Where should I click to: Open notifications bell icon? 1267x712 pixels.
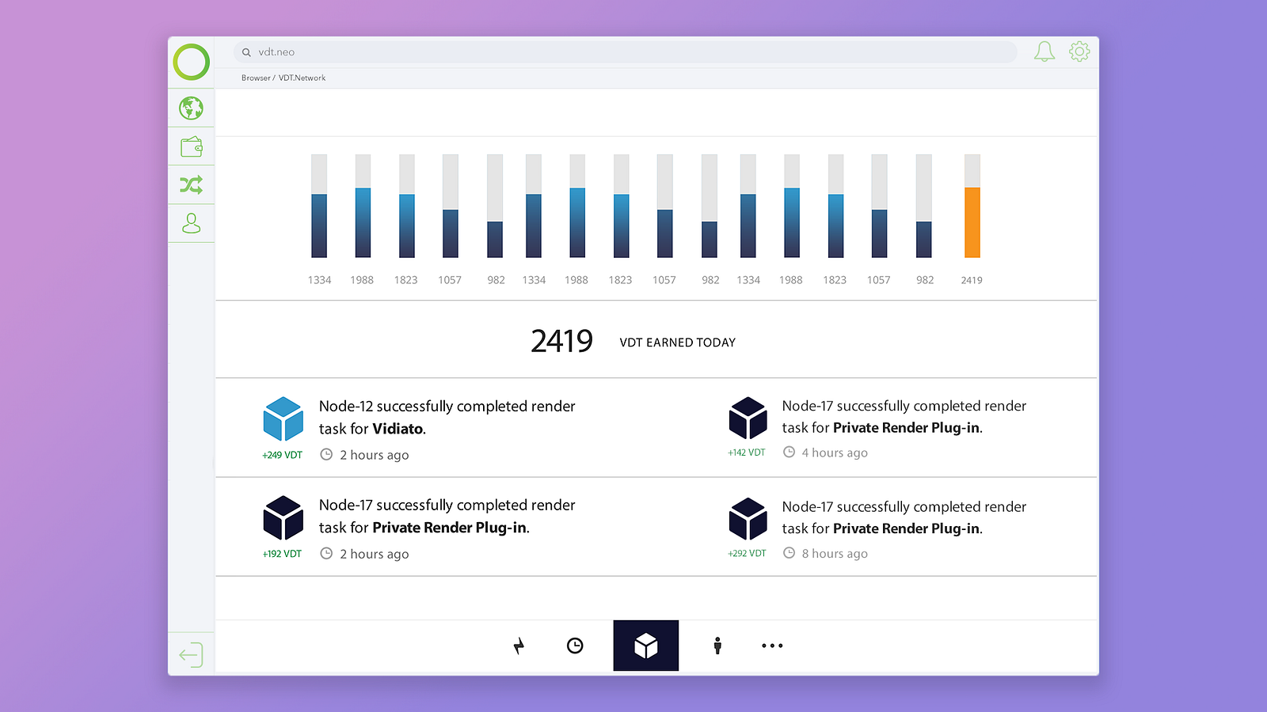pyautogui.click(x=1044, y=52)
